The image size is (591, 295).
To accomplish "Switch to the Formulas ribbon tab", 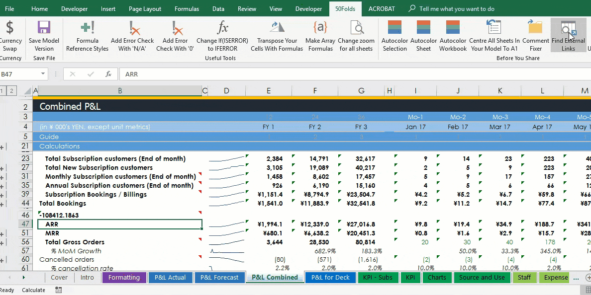I will click(x=187, y=8).
